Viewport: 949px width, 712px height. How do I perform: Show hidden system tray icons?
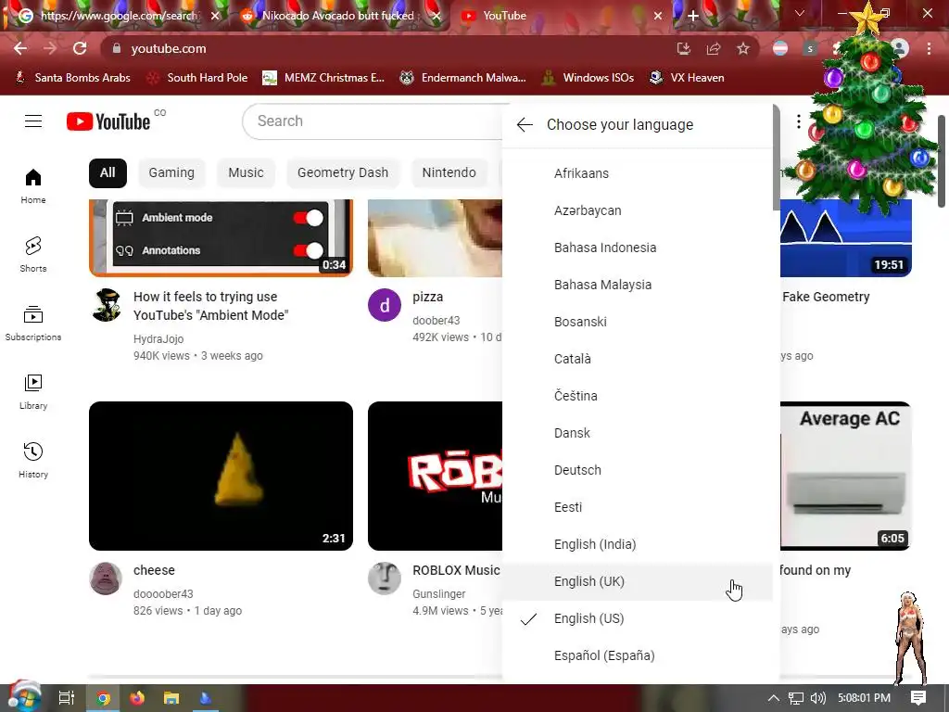point(773,698)
